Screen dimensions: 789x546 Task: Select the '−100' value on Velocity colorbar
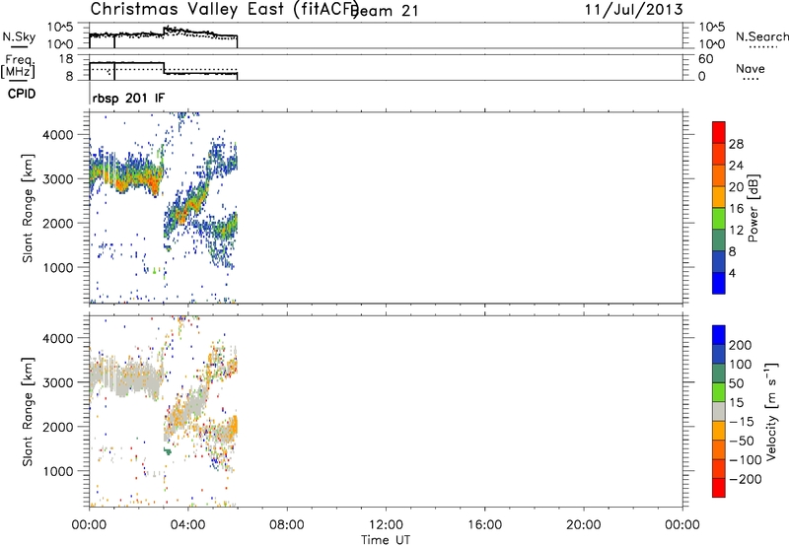[x=746, y=460]
